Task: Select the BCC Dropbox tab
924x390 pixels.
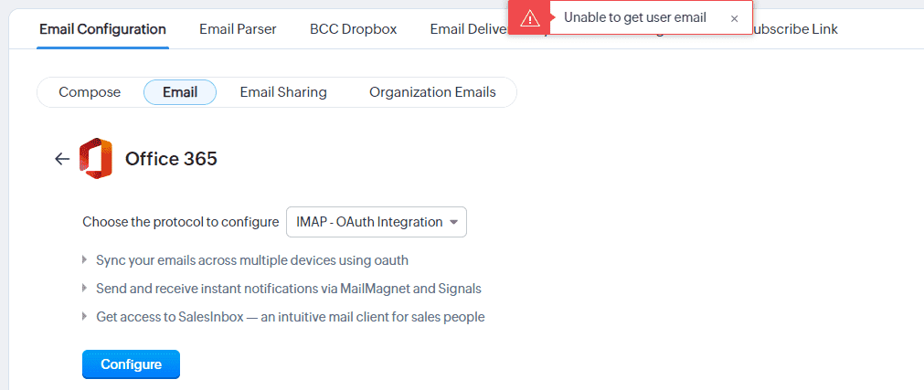Action: click(353, 29)
